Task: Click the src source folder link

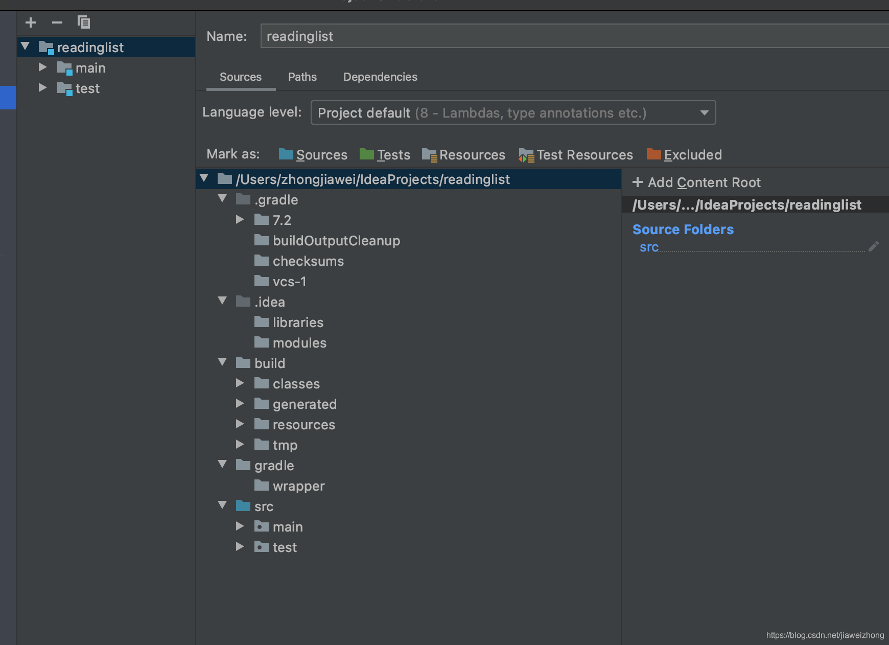Action: 649,247
